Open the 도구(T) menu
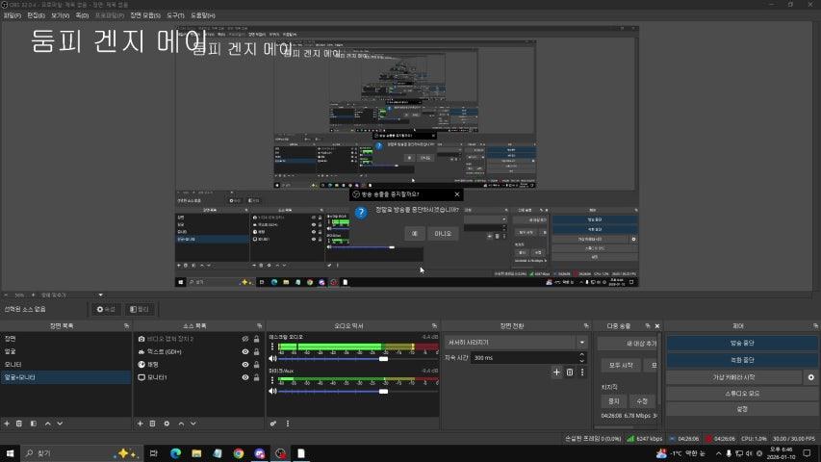 (176, 15)
